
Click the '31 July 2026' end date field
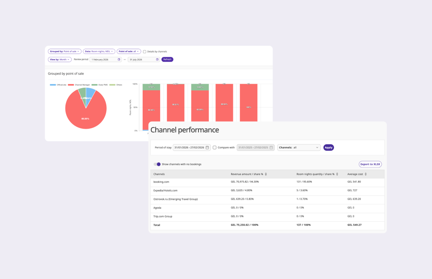click(144, 59)
